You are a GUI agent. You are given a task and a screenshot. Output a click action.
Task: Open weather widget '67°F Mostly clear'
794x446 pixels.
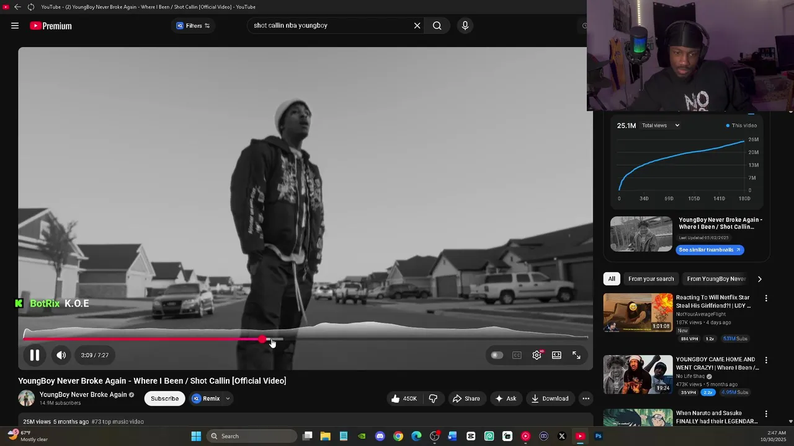pos(28,435)
